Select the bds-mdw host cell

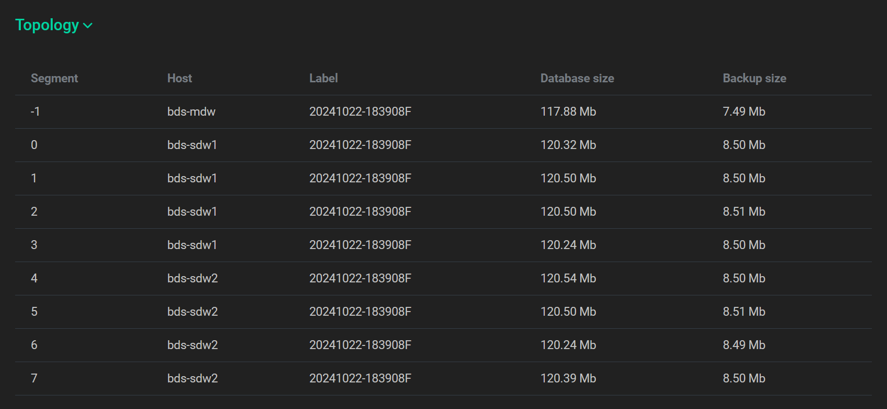coord(191,111)
